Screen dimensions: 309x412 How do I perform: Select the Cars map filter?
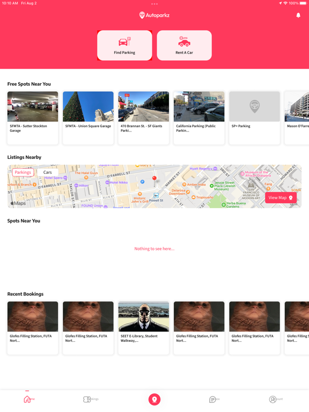pyautogui.click(x=47, y=172)
